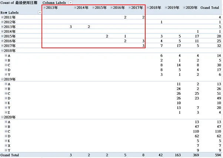Expand item D within the 2020年 rows

point(6,136)
